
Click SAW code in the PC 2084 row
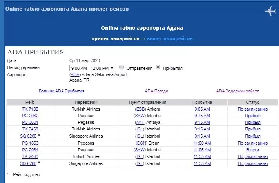[139, 150]
